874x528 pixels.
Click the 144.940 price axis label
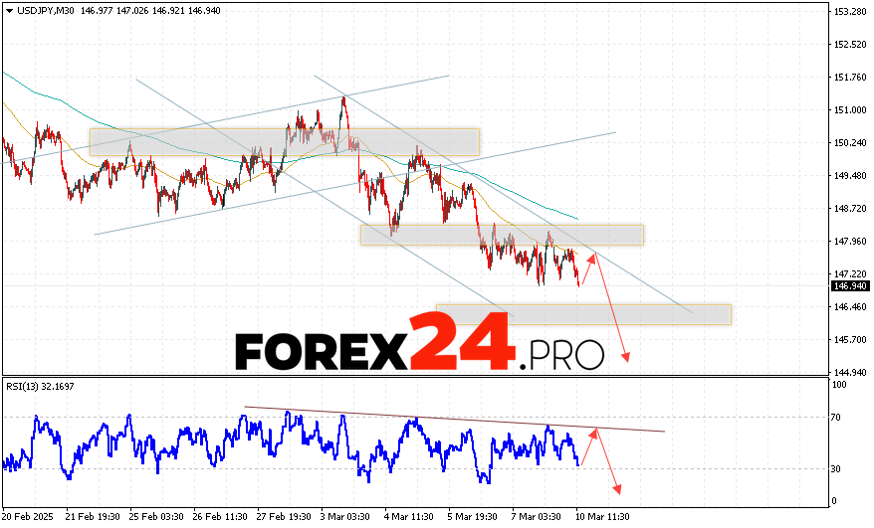848,372
